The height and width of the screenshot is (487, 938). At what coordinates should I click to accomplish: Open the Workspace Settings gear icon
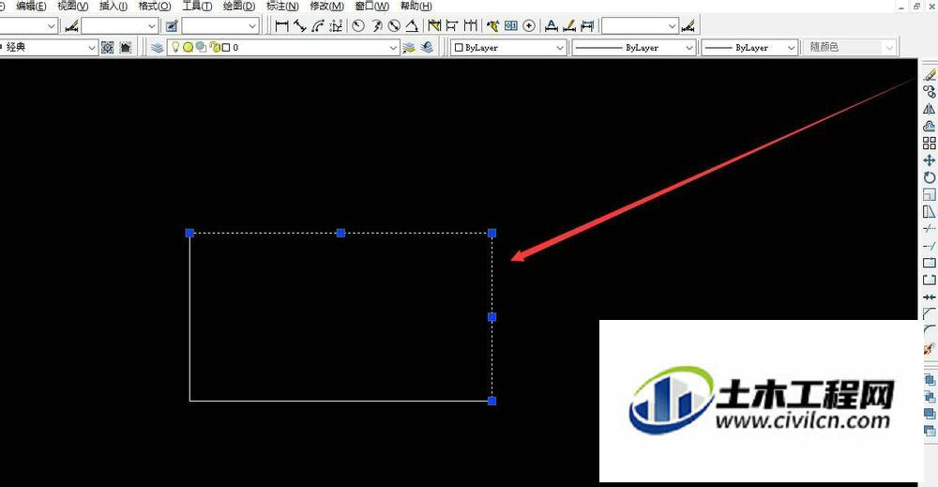tap(108, 47)
